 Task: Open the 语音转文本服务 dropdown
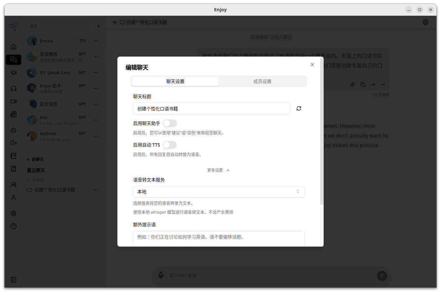pyautogui.click(x=219, y=191)
